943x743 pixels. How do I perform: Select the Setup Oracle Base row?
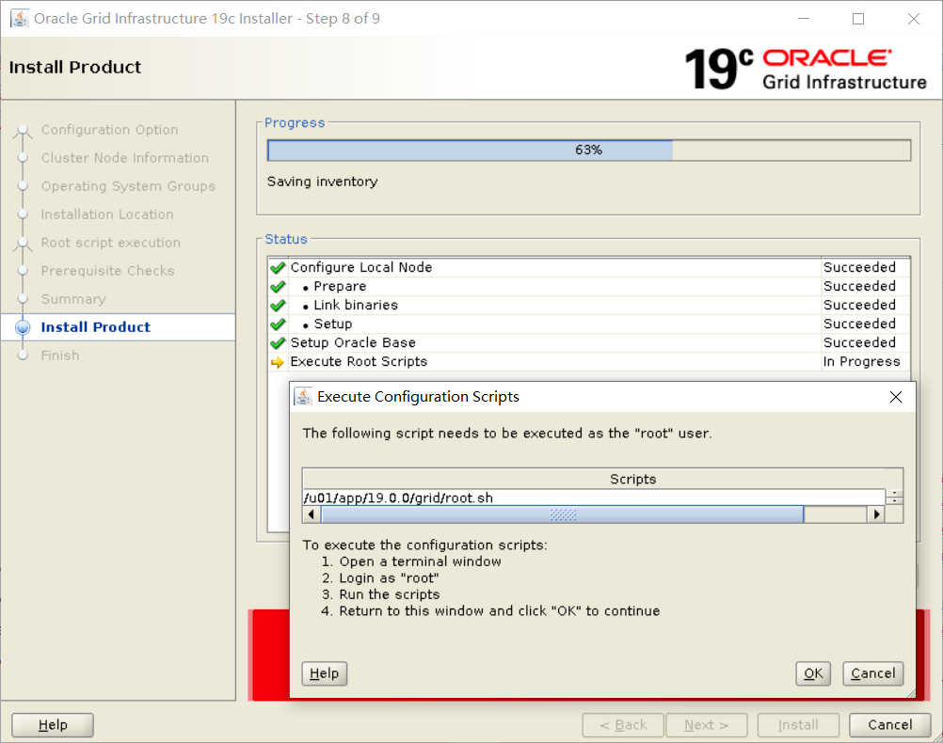click(589, 342)
